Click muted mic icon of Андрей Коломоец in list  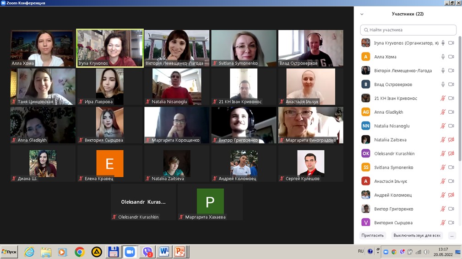[443, 195]
